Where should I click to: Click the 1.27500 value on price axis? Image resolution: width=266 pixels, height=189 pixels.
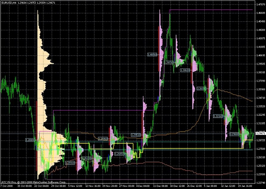(261, 149)
